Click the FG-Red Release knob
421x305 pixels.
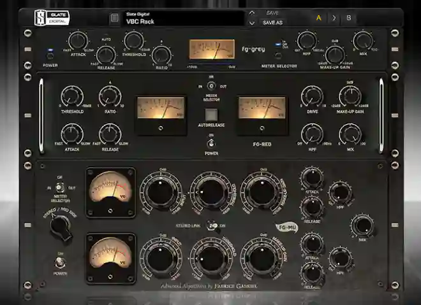tap(110, 134)
